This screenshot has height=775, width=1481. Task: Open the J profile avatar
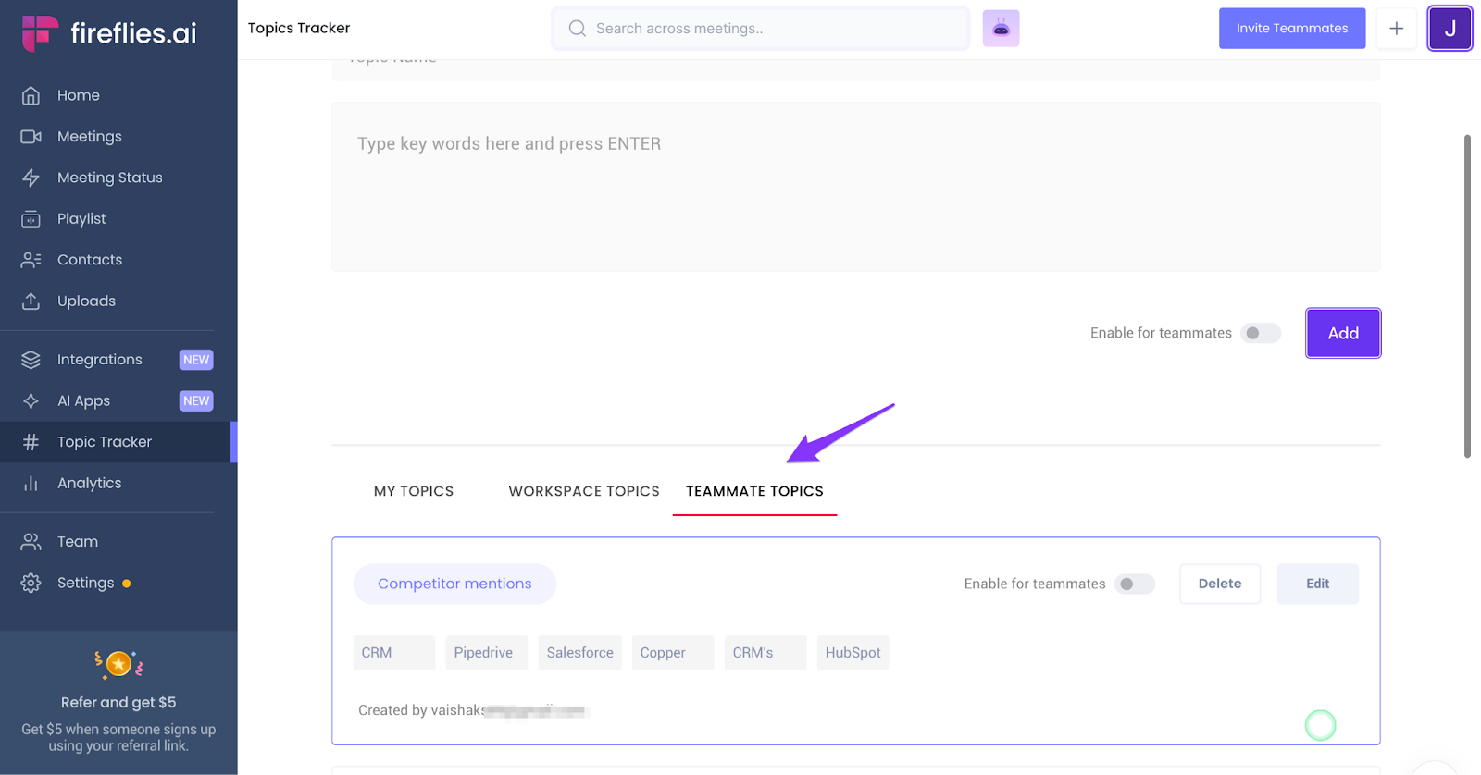(x=1450, y=29)
